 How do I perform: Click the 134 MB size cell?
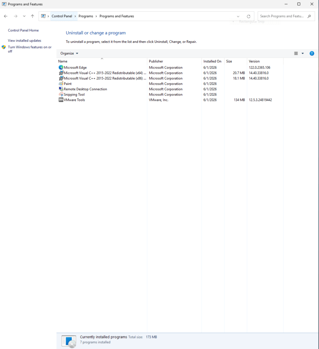click(239, 100)
